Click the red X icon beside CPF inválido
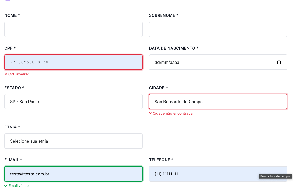The image size is (293, 187). (x=6, y=74)
